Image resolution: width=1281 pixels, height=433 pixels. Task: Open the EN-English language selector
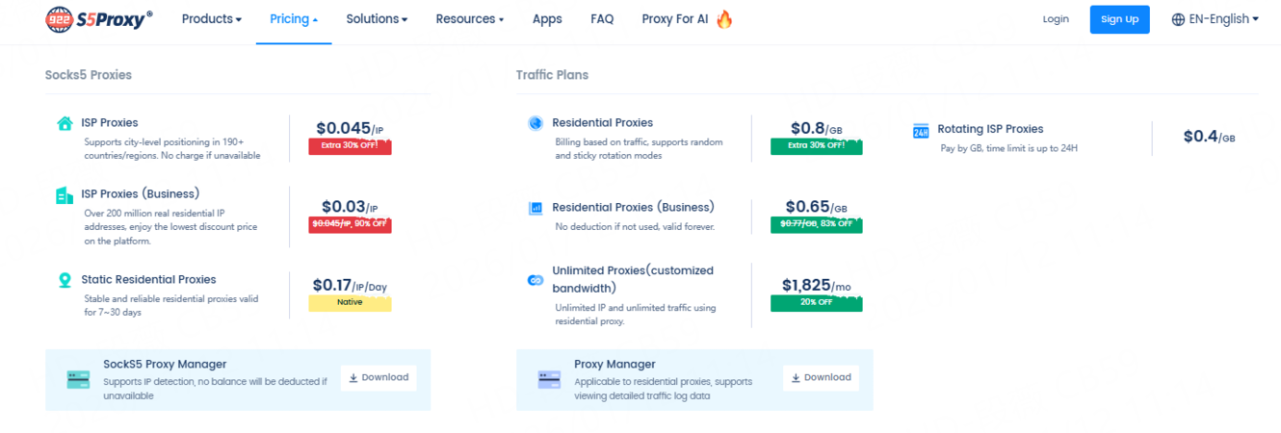coord(1215,19)
